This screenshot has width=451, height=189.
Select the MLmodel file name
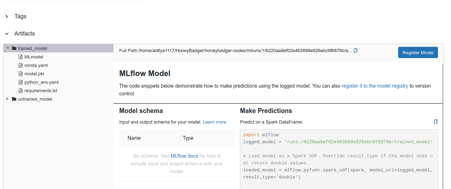[34, 57]
